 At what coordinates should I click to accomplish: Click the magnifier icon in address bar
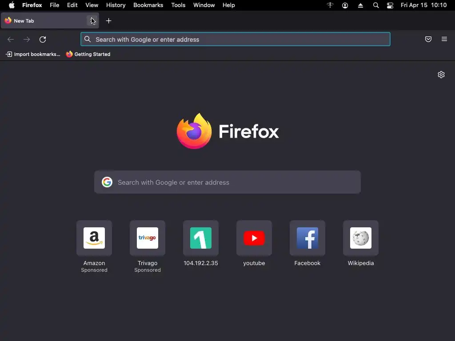point(88,39)
